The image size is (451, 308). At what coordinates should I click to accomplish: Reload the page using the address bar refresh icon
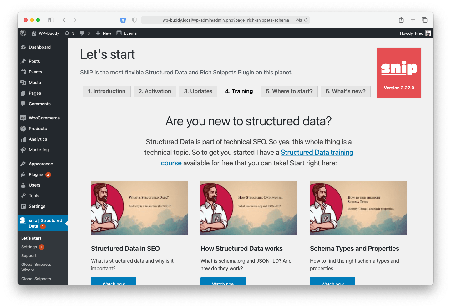click(306, 20)
